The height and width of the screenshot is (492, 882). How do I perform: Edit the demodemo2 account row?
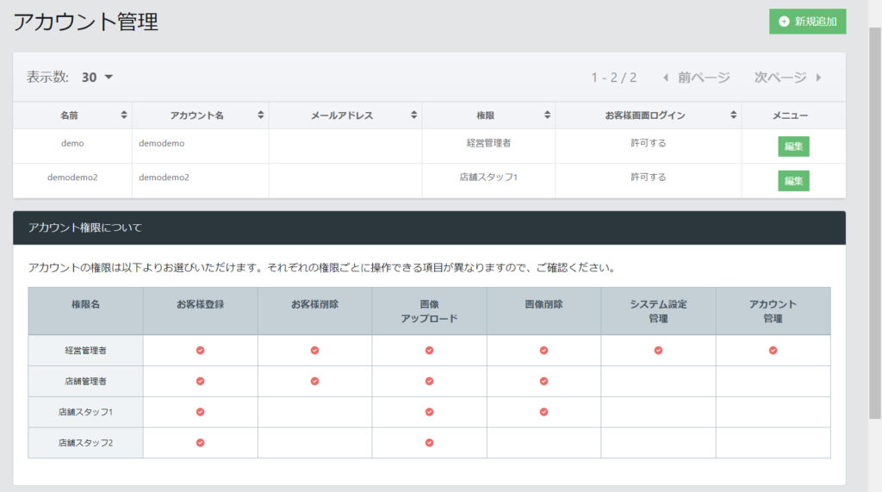pos(793,181)
